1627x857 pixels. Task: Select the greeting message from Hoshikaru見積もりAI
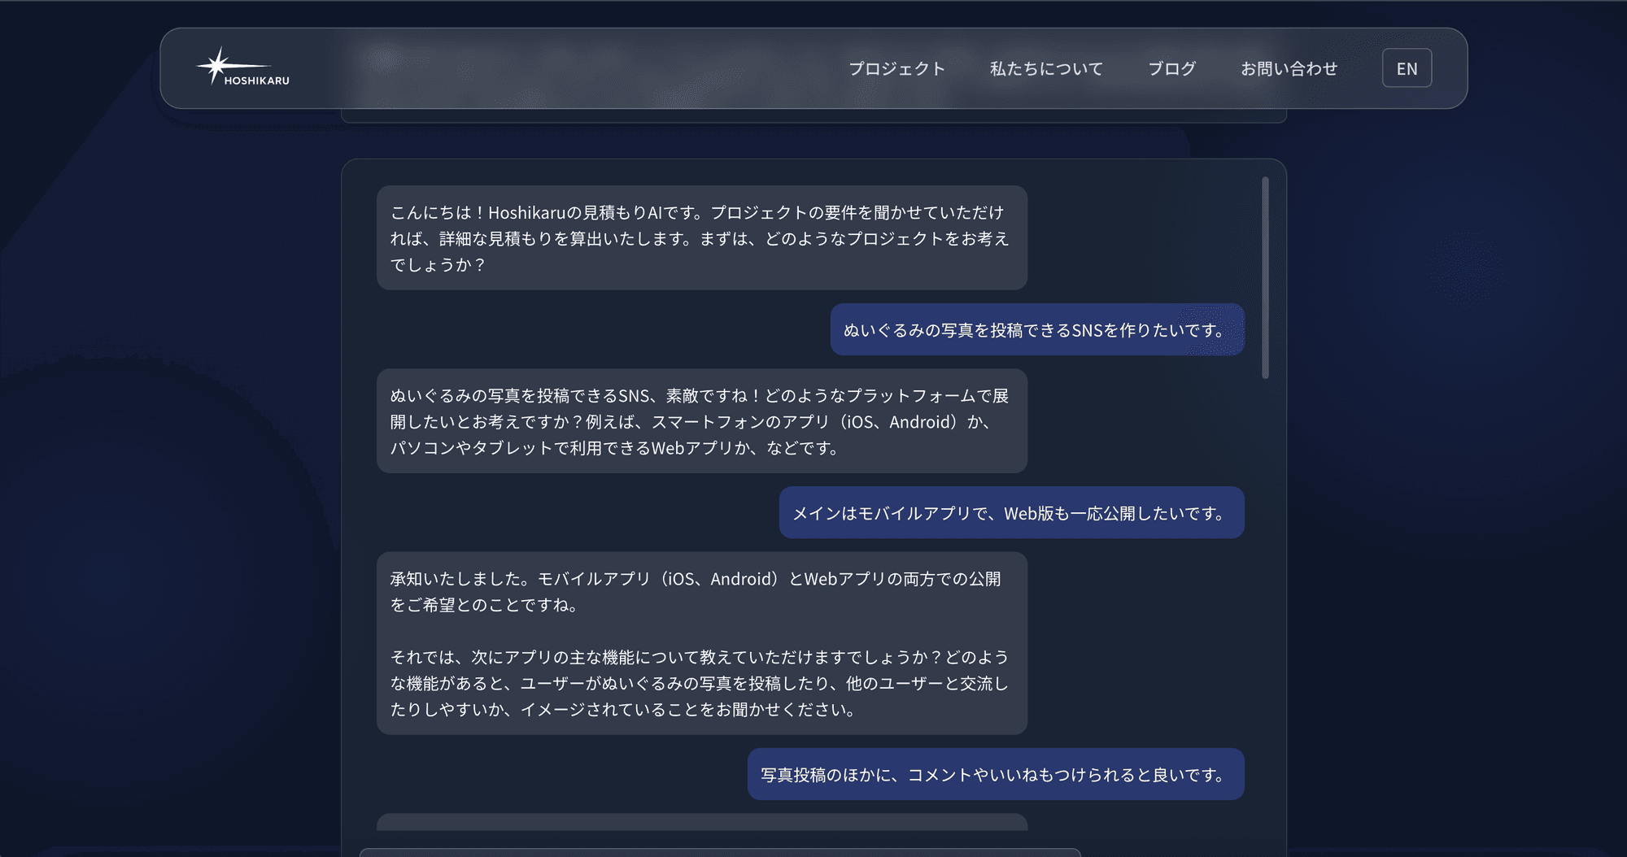click(x=702, y=238)
